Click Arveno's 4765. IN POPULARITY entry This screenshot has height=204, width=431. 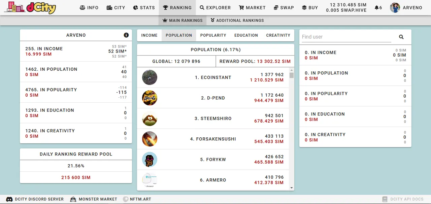[76, 92]
